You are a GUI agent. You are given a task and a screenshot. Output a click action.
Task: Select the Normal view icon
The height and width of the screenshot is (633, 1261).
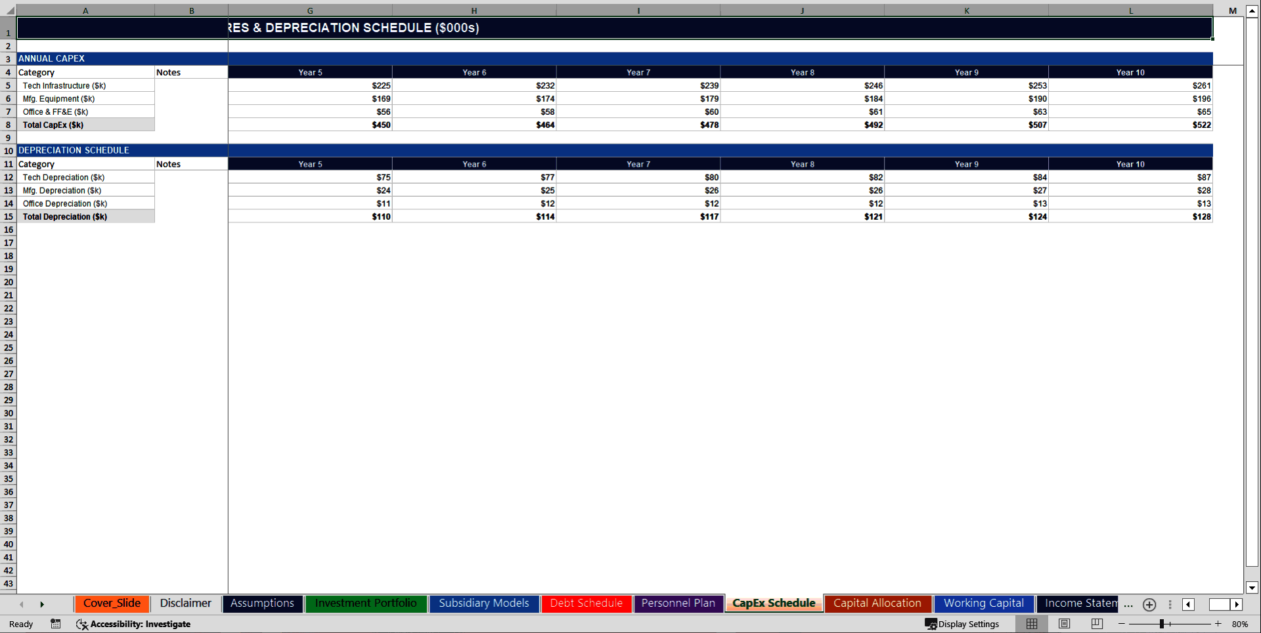pyautogui.click(x=1031, y=624)
